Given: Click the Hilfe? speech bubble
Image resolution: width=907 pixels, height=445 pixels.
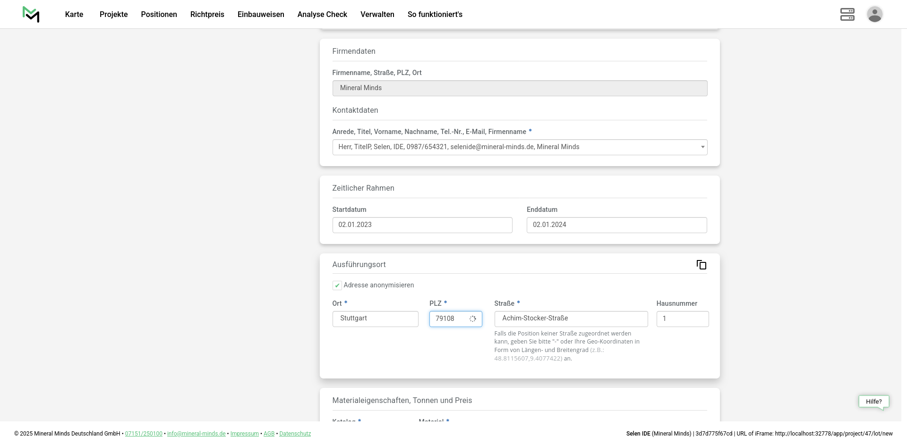Looking at the screenshot, I should 873,402.
